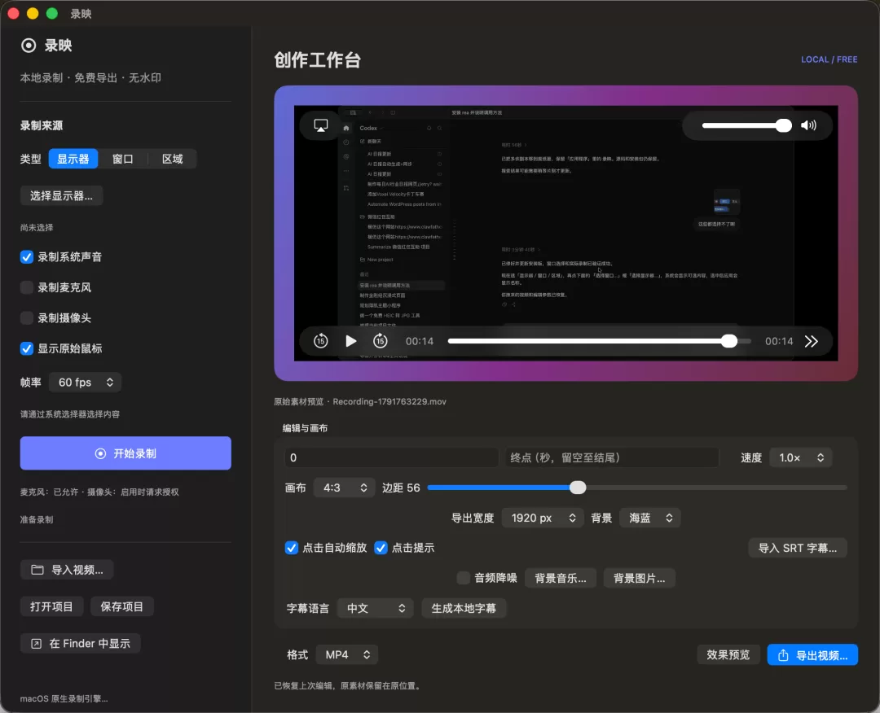Image resolution: width=880 pixels, height=713 pixels.
Task: Click the 准备录制 status text
Action: tap(37, 519)
